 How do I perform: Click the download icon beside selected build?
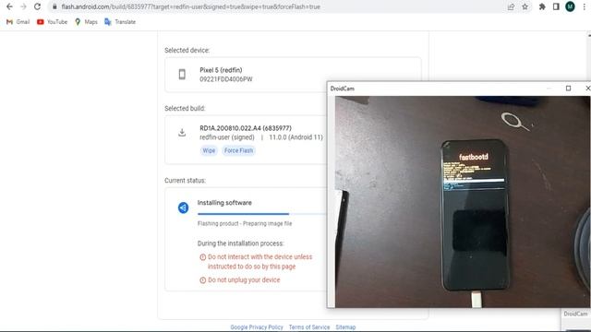pos(182,133)
